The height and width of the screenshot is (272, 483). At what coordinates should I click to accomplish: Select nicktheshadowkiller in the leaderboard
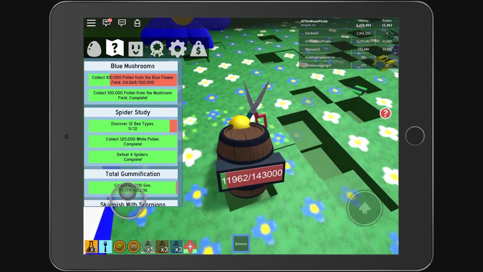pyautogui.click(x=348, y=57)
